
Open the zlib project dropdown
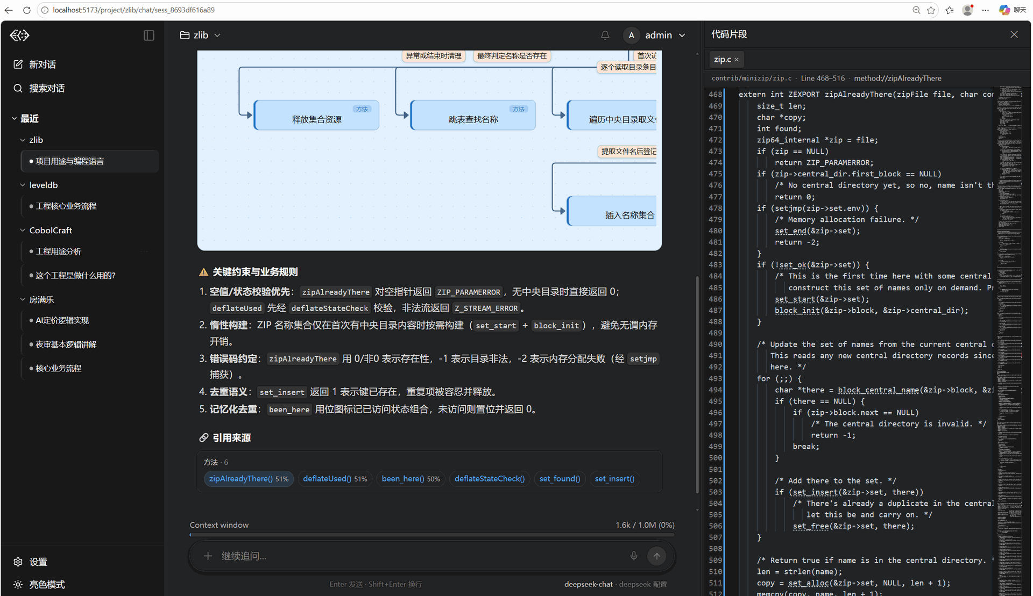click(200, 35)
